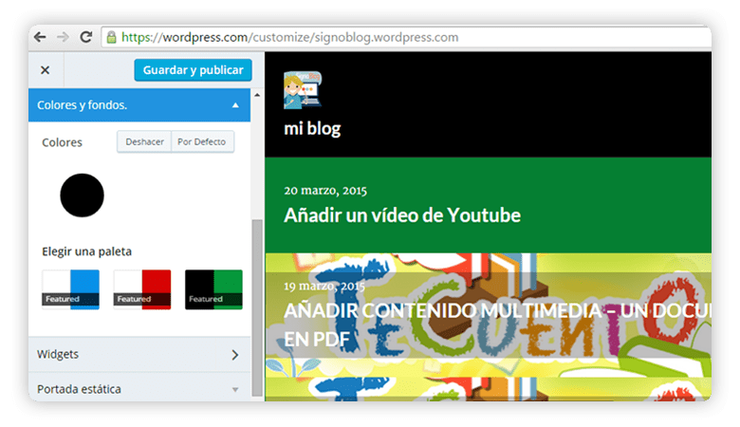Choose the white and red featured palette
The width and height of the screenshot is (740, 427).
point(142,289)
